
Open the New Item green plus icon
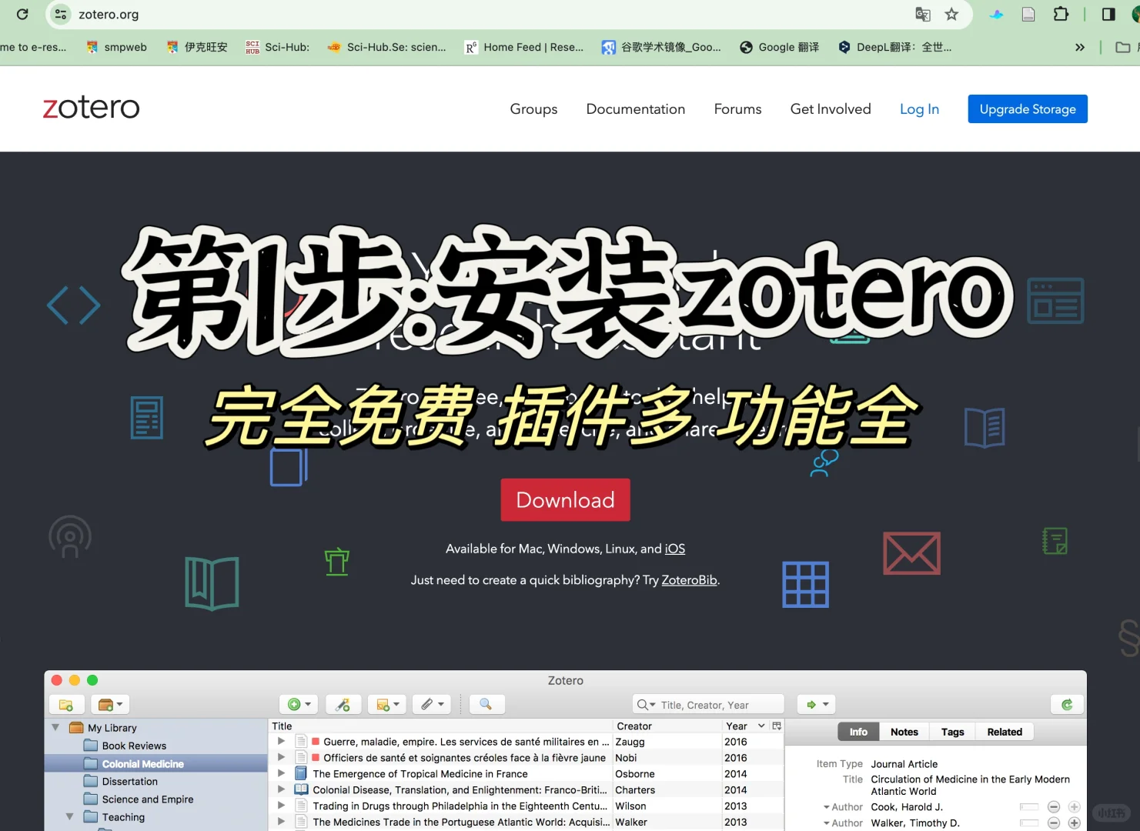tap(293, 704)
